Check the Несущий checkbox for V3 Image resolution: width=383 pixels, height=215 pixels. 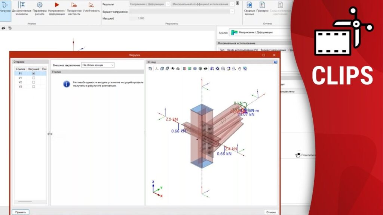[34, 87]
